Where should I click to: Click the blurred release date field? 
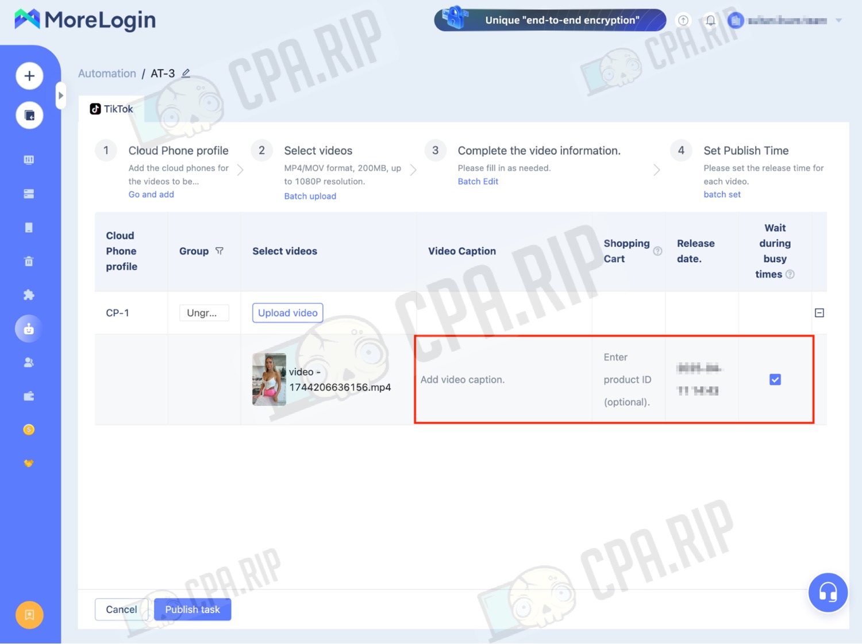pos(699,379)
